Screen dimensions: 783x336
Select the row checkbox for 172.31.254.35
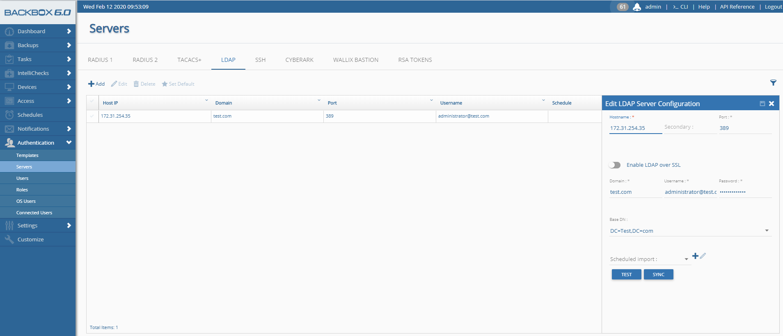point(92,116)
